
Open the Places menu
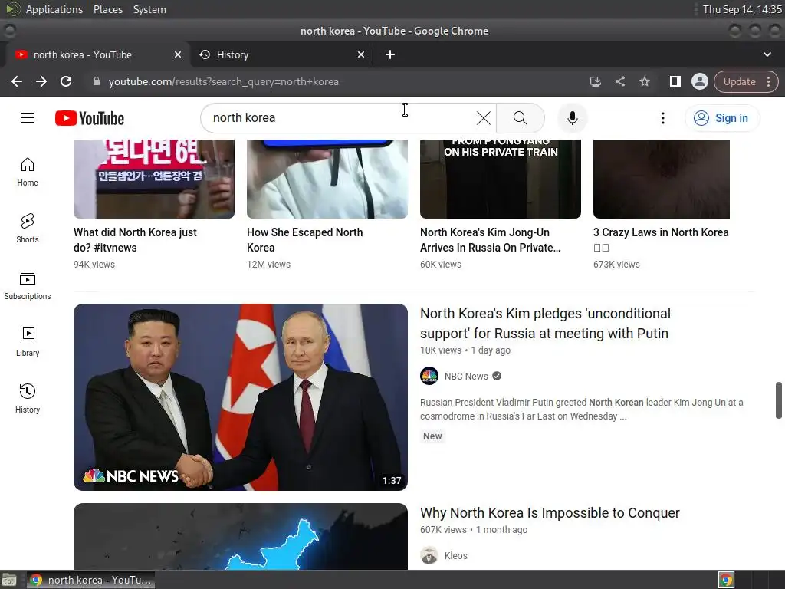108,9
